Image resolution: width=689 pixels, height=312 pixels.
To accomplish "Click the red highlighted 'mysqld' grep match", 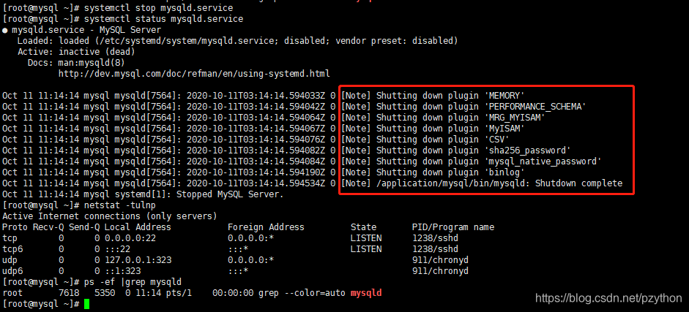I will (x=366, y=293).
